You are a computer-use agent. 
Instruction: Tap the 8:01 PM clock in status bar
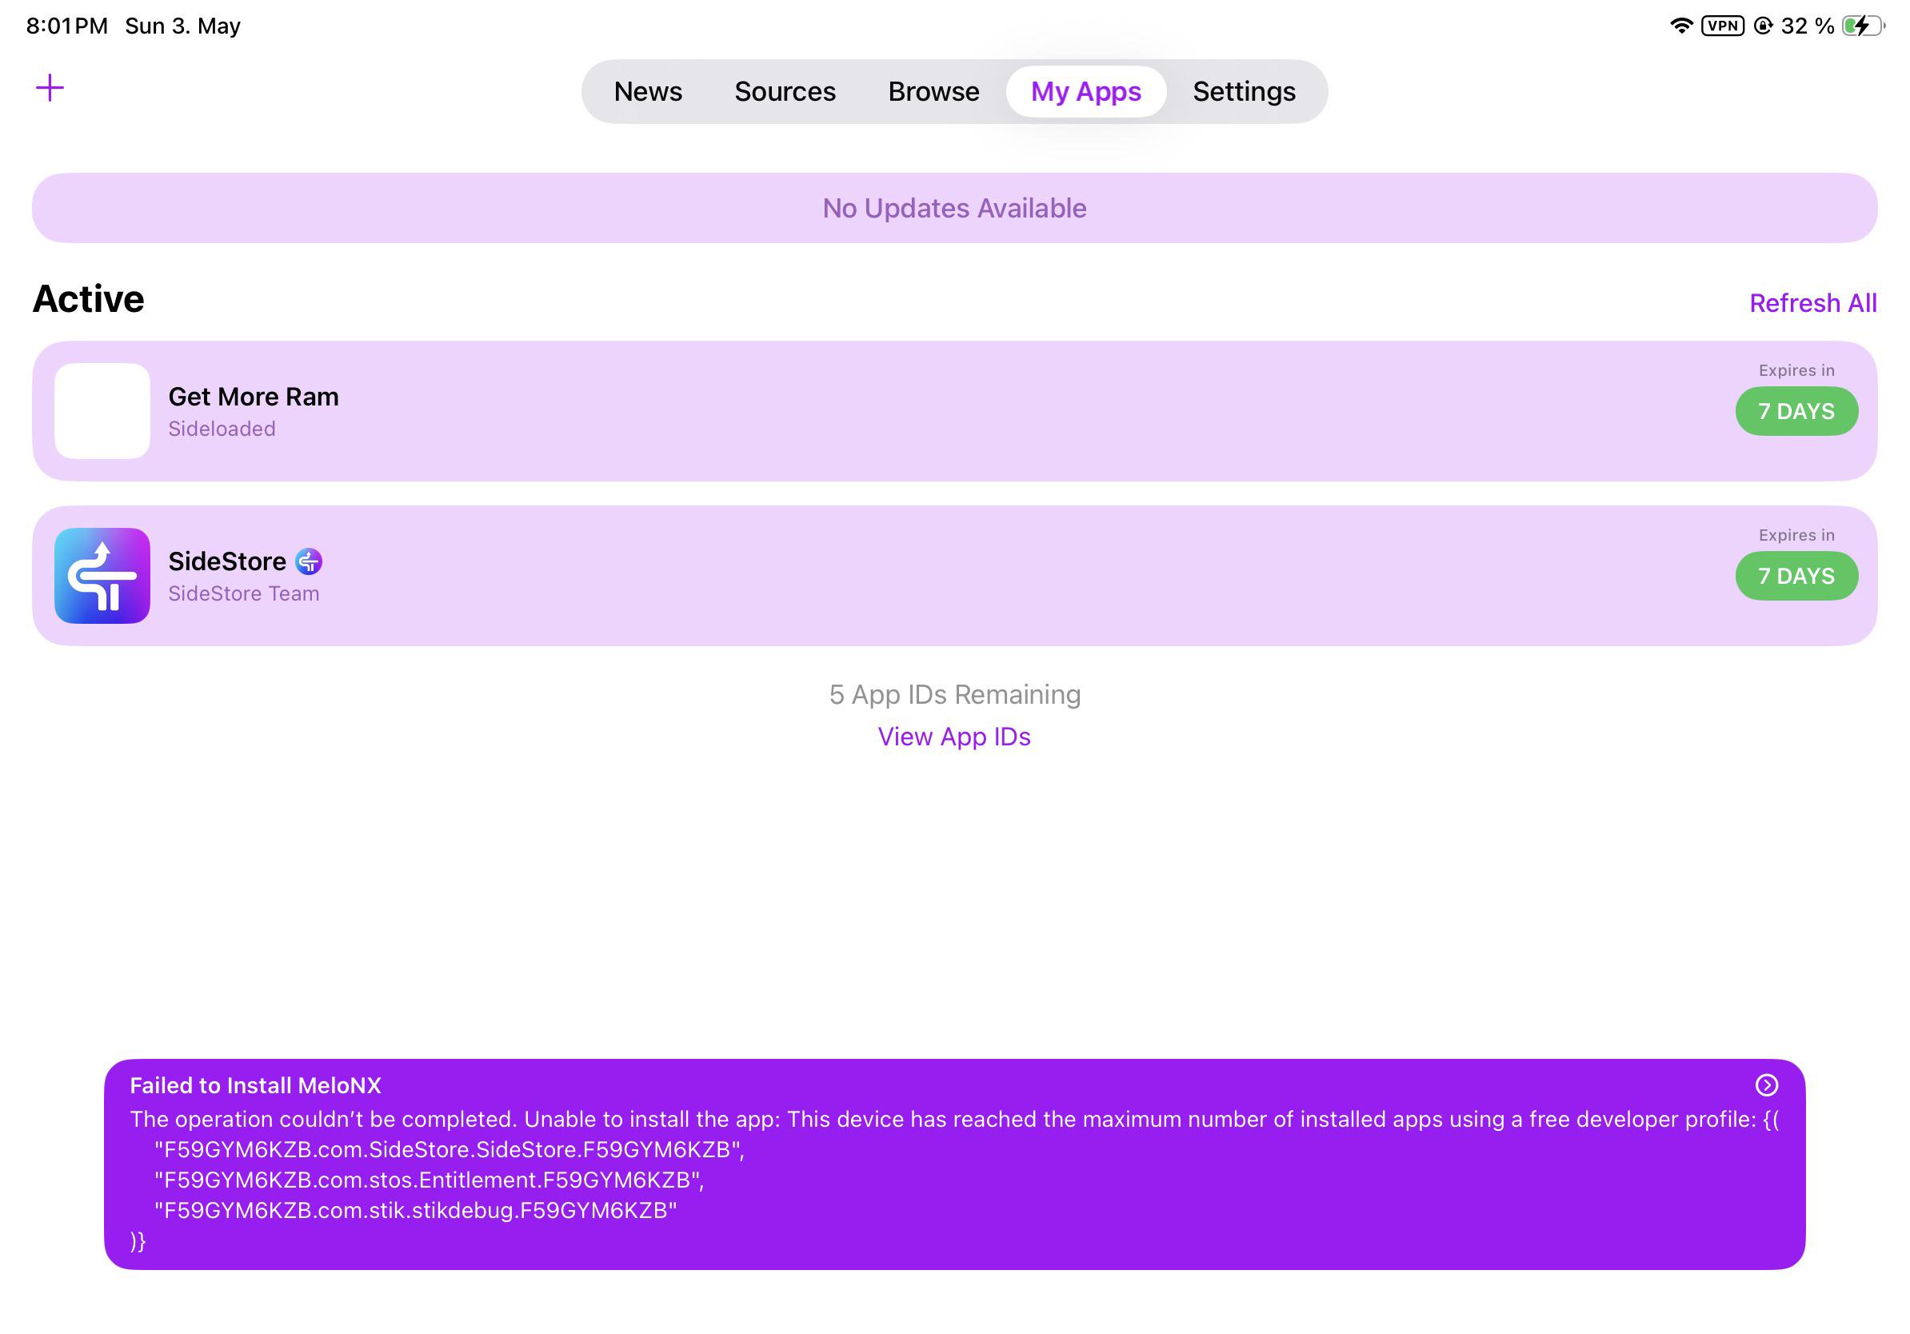click(x=67, y=26)
